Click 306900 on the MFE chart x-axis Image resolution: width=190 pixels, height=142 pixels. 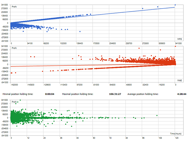162,43
